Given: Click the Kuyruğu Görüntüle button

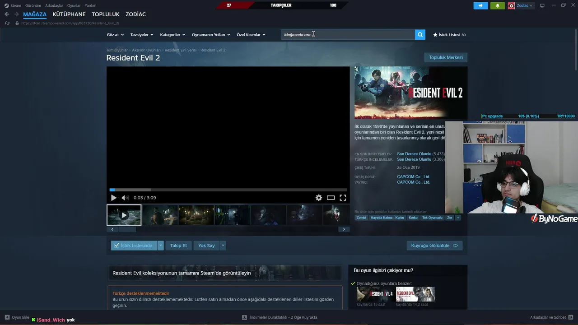Looking at the screenshot, I should tap(434, 246).
